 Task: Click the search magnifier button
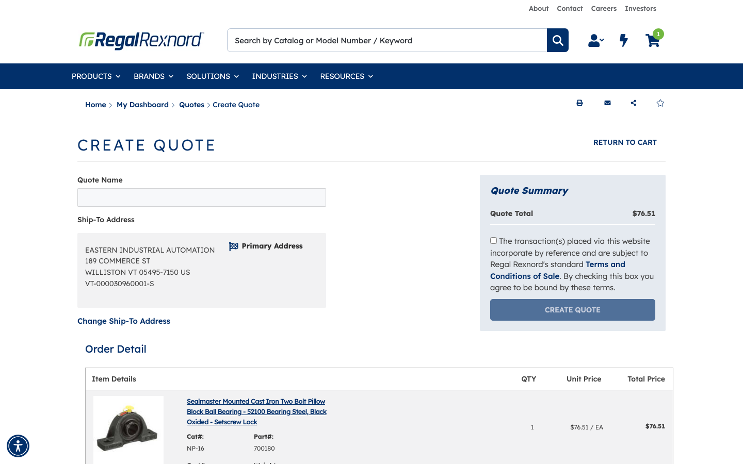click(558, 40)
